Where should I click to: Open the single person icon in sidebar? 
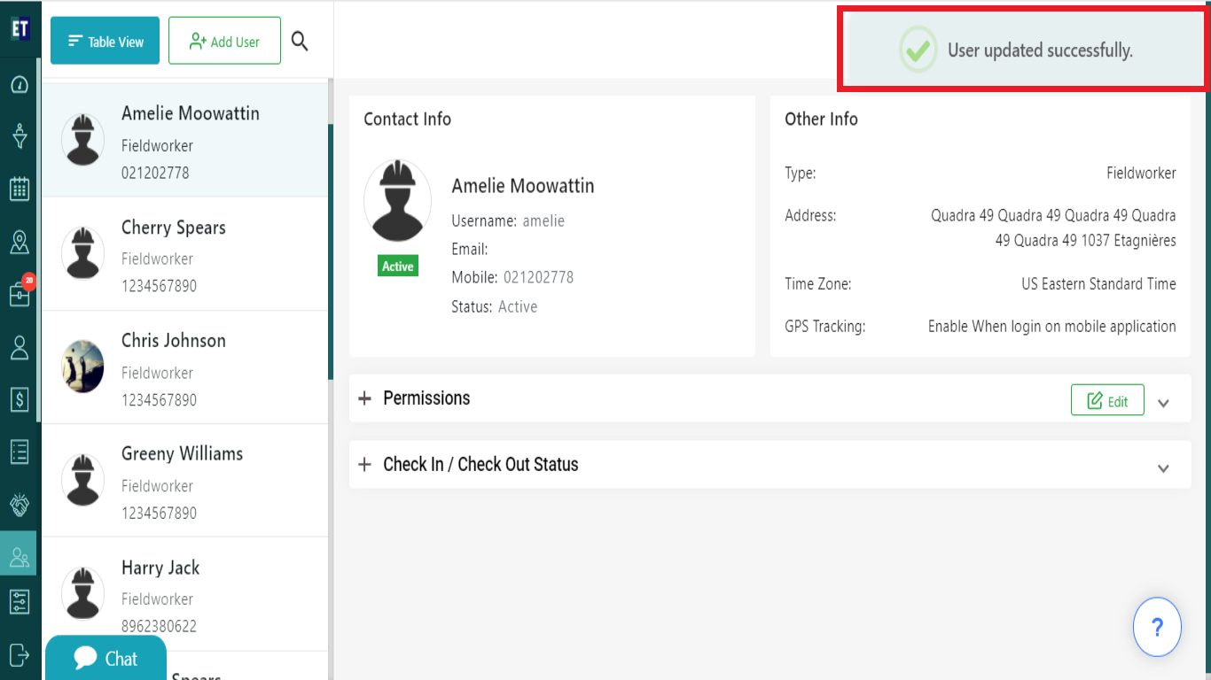point(20,347)
